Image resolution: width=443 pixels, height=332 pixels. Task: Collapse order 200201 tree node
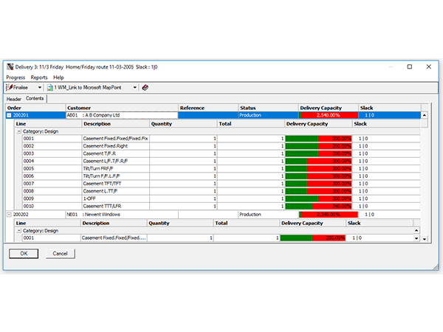click(x=9, y=115)
